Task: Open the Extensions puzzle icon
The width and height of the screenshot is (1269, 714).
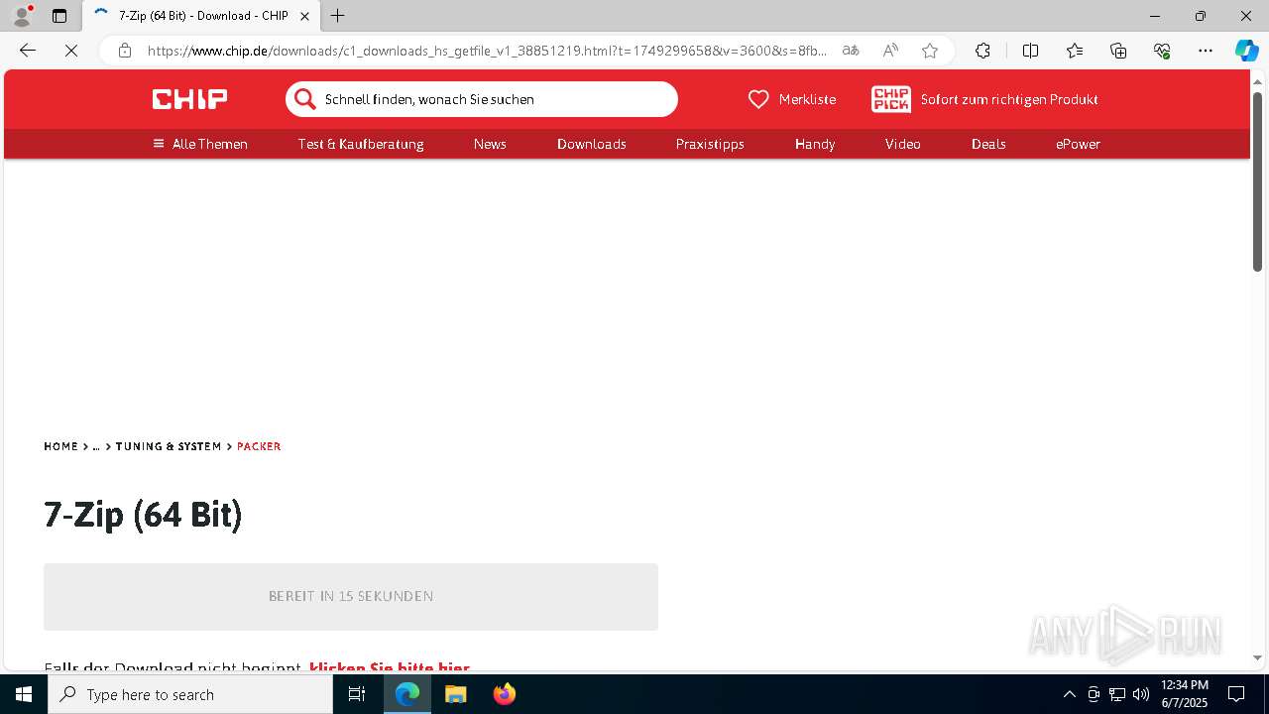Action: [x=982, y=51]
